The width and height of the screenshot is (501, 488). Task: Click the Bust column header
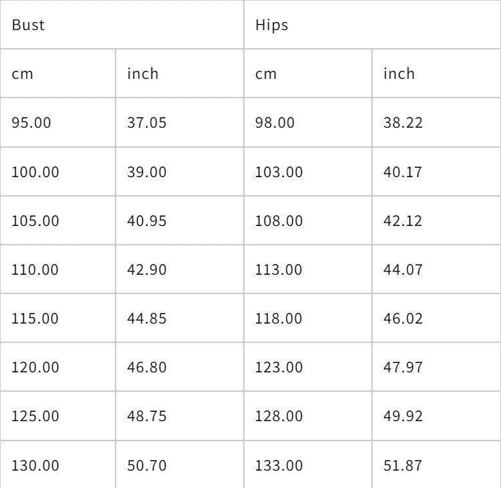pos(28,25)
